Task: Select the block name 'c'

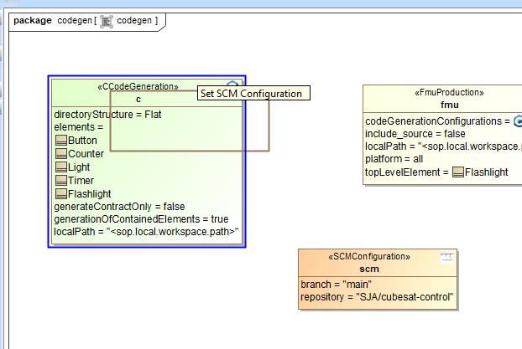Action: click(138, 99)
